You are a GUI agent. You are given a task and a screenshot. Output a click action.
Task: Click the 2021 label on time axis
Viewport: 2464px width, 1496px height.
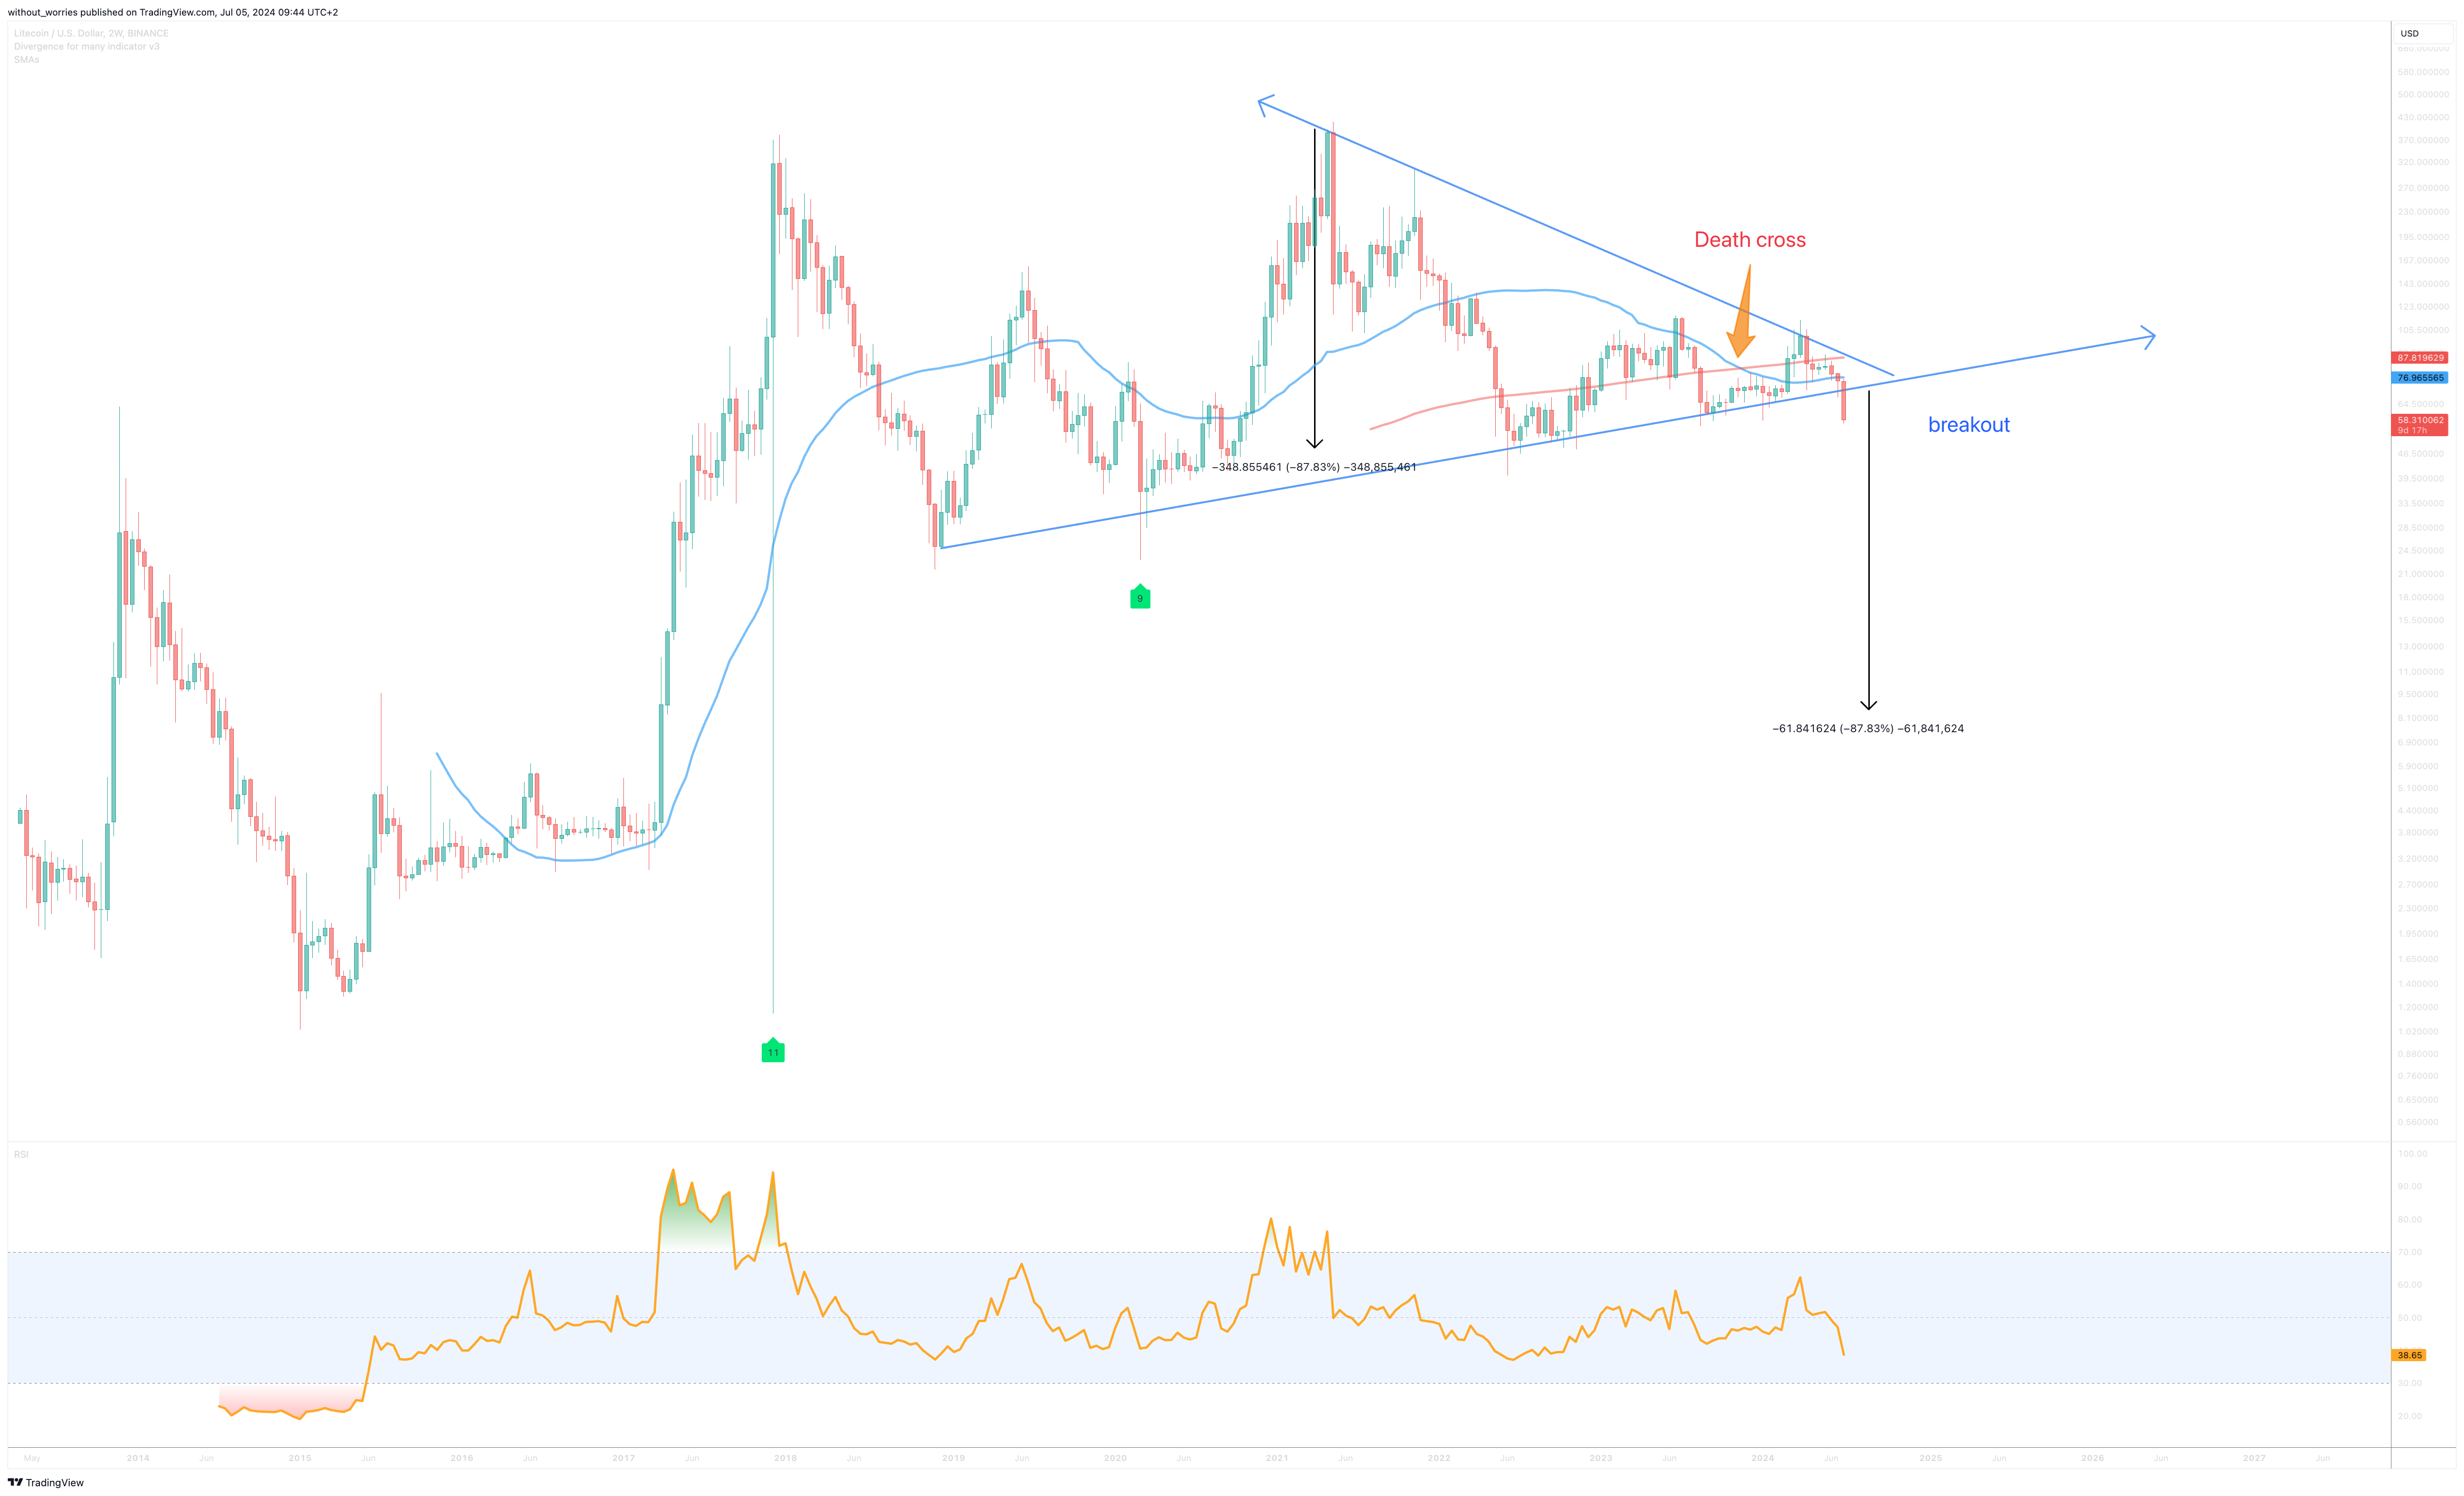[x=1277, y=1458]
